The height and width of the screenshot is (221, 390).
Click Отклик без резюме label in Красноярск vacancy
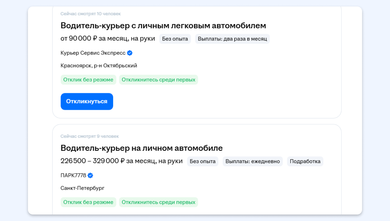(88, 80)
